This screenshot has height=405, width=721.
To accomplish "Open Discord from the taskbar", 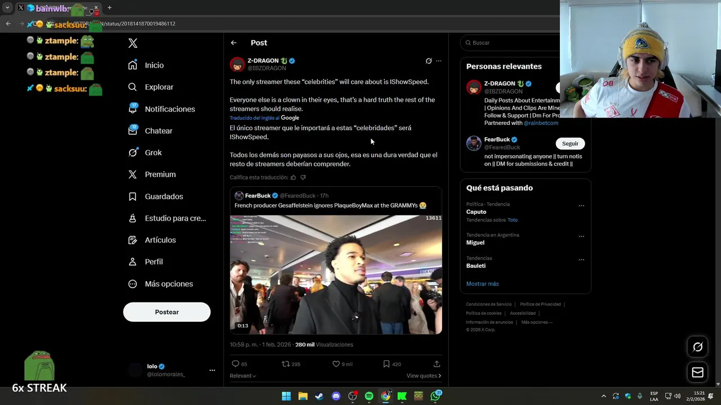I will pyautogui.click(x=336, y=396).
